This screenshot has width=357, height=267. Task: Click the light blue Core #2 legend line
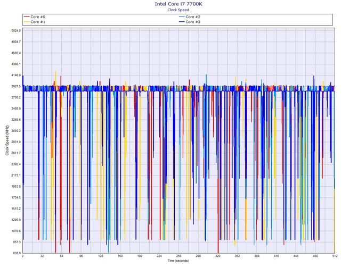182,17
